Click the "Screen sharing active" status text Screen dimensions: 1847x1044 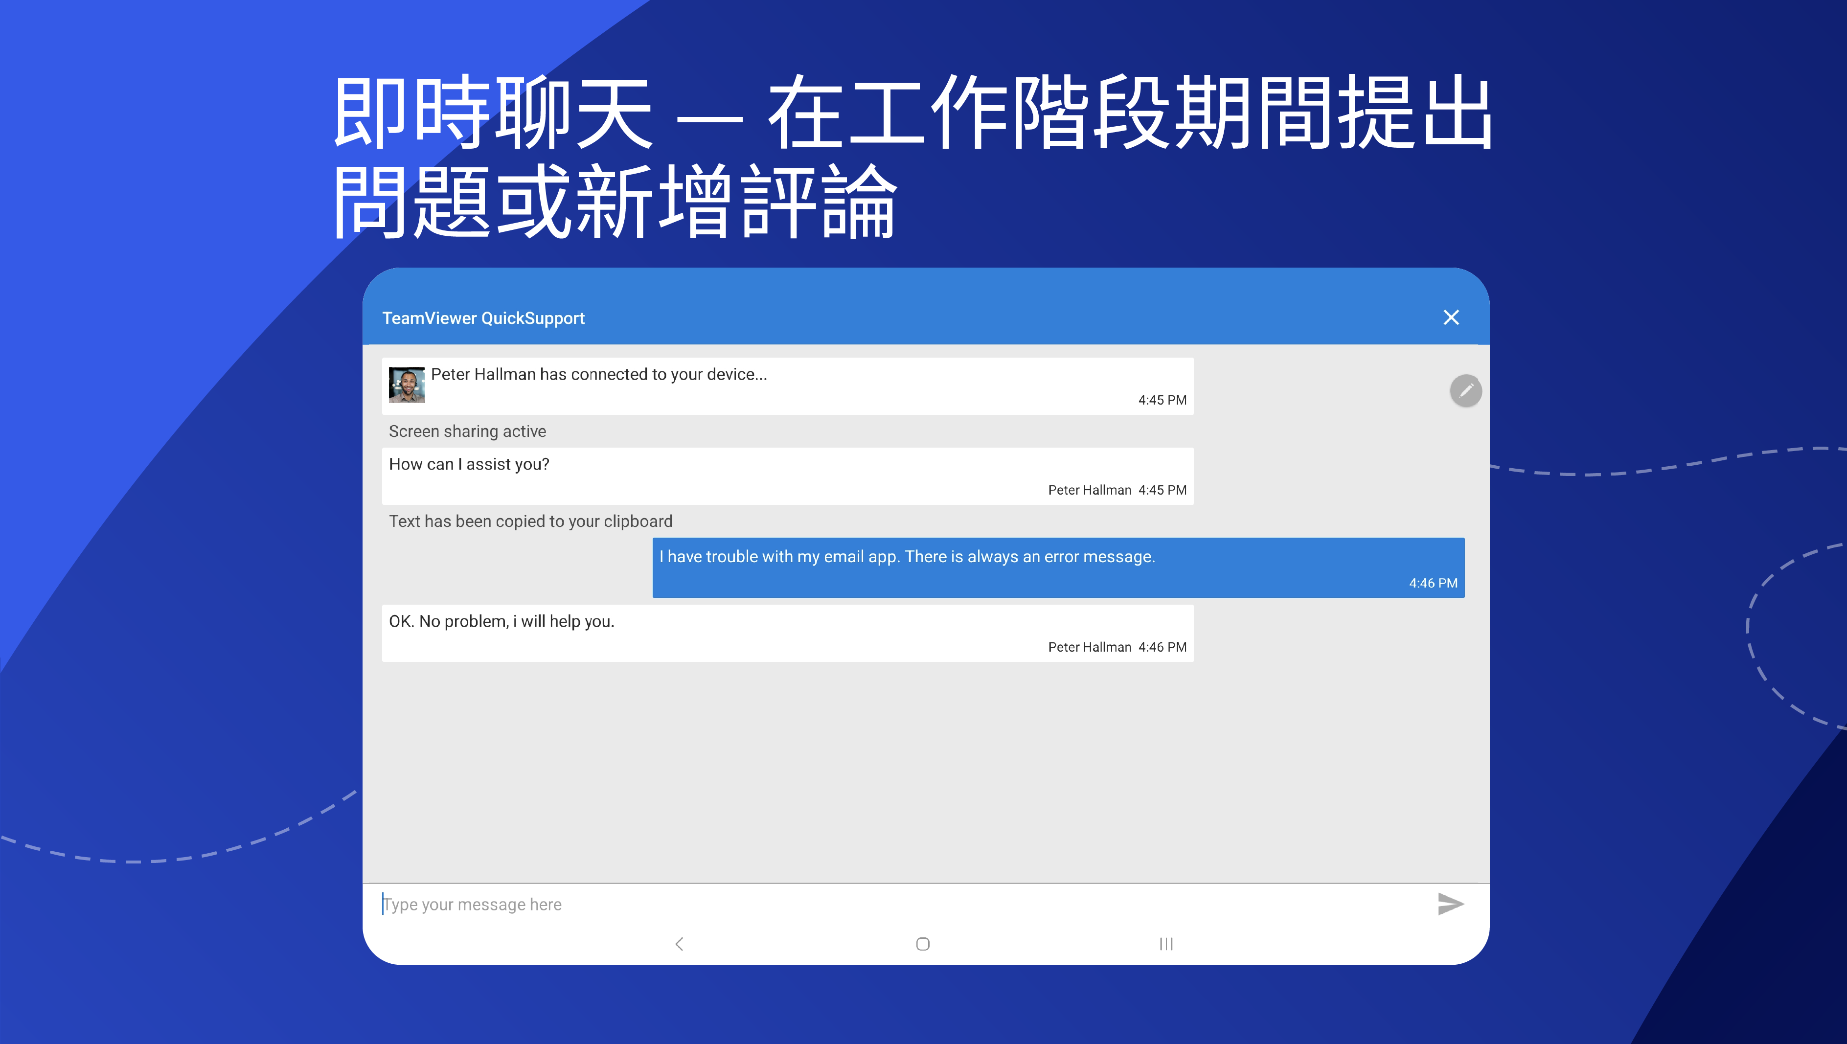pos(467,431)
